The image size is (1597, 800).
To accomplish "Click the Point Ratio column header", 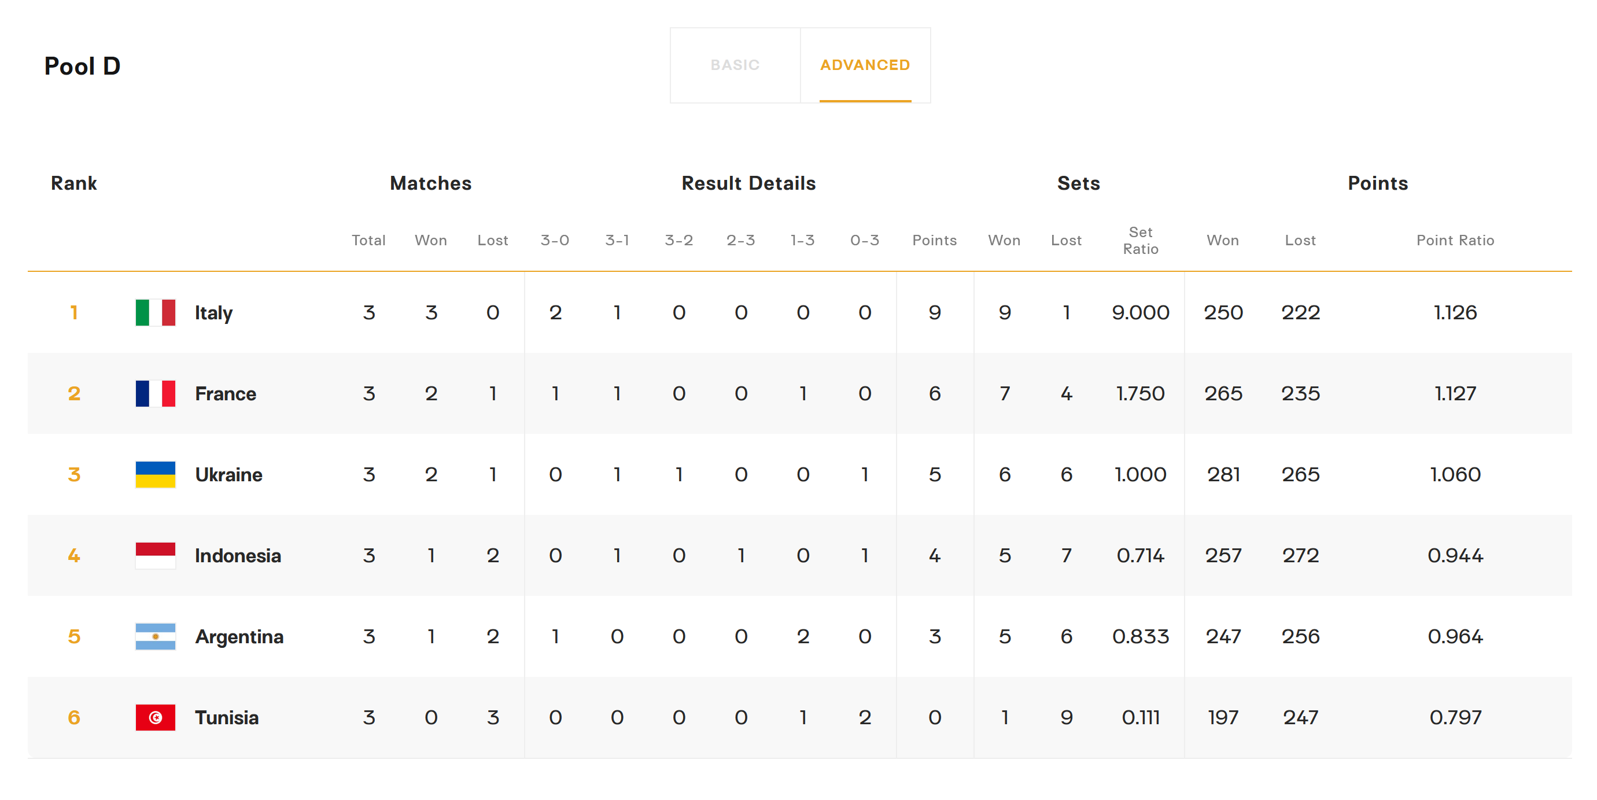I will pos(1454,241).
